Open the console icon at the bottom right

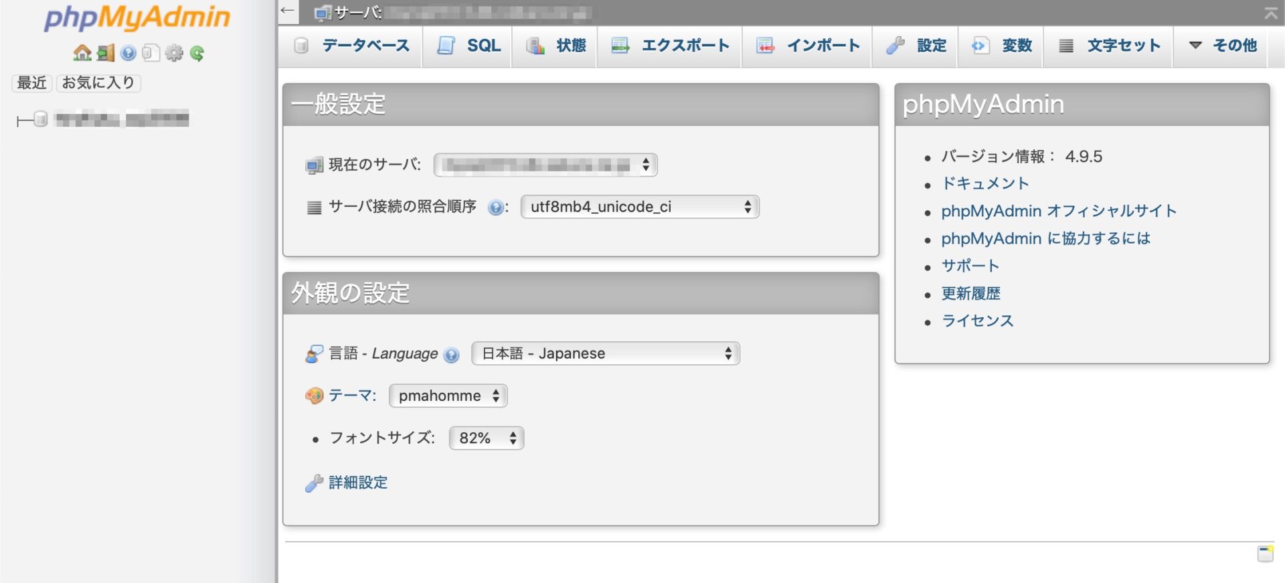click(x=1265, y=554)
